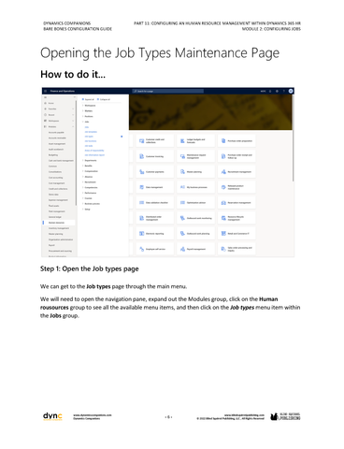Screen dimensions: 344x449
Task: Click the Home icon in navigation pane
Action: coord(46,103)
